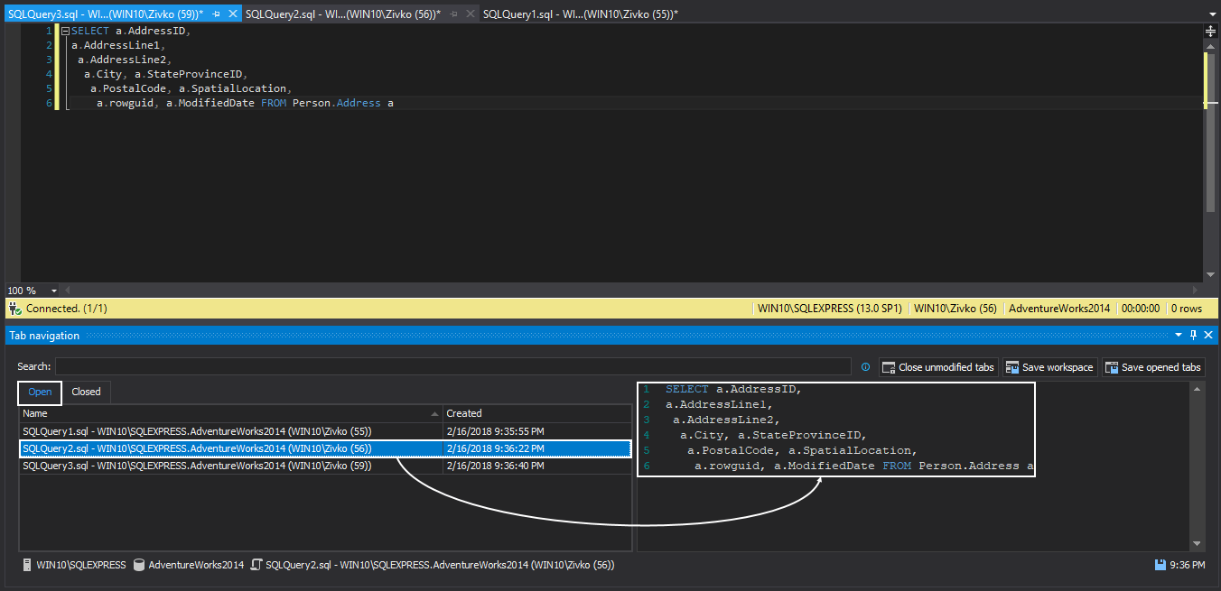The width and height of the screenshot is (1221, 591).
Task: Activate the SQLQuery1.sql editor tab
Action: [x=580, y=14]
